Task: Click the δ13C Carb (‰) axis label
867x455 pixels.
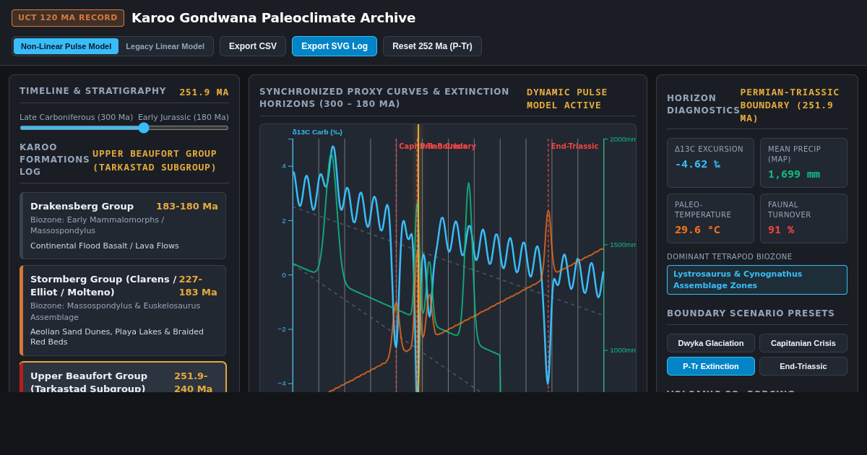Action: coord(317,132)
